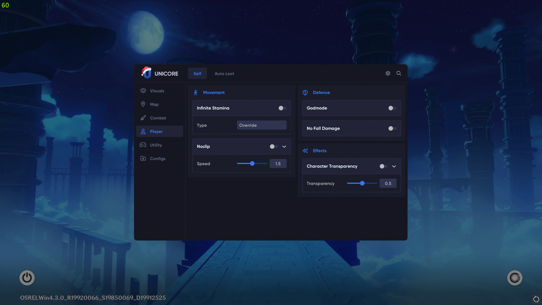Collapse the Character Transparency options

pyautogui.click(x=394, y=166)
